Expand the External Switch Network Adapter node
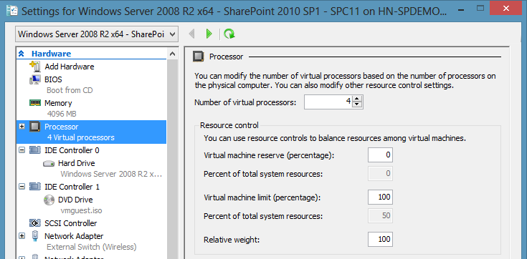Viewport: 527px width, 259px height. click(x=22, y=236)
